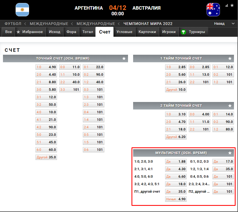The image size is (238, 212).
Task: Select exact score 1:0 at odds 4.90
Action: [46, 67]
